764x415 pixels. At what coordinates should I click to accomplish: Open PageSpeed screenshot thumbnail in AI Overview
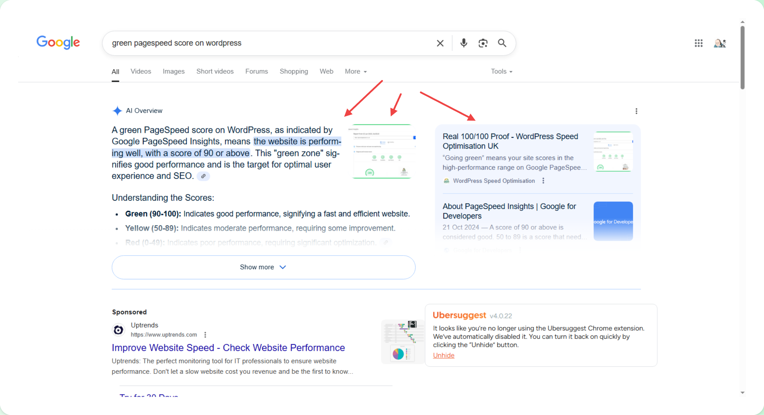pos(382,151)
